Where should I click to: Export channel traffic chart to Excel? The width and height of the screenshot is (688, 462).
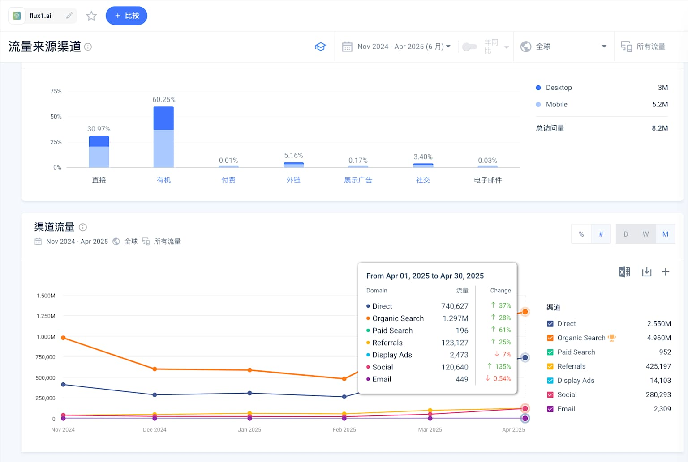pos(624,271)
